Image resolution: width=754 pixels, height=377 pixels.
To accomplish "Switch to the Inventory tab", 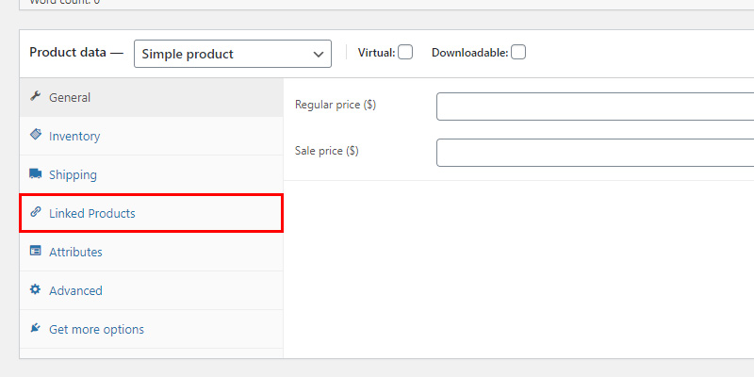I will pyautogui.click(x=152, y=136).
